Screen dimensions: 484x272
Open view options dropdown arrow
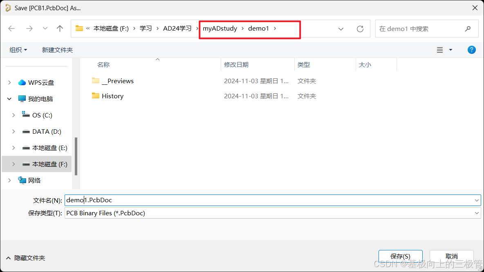click(x=450, y=50)
